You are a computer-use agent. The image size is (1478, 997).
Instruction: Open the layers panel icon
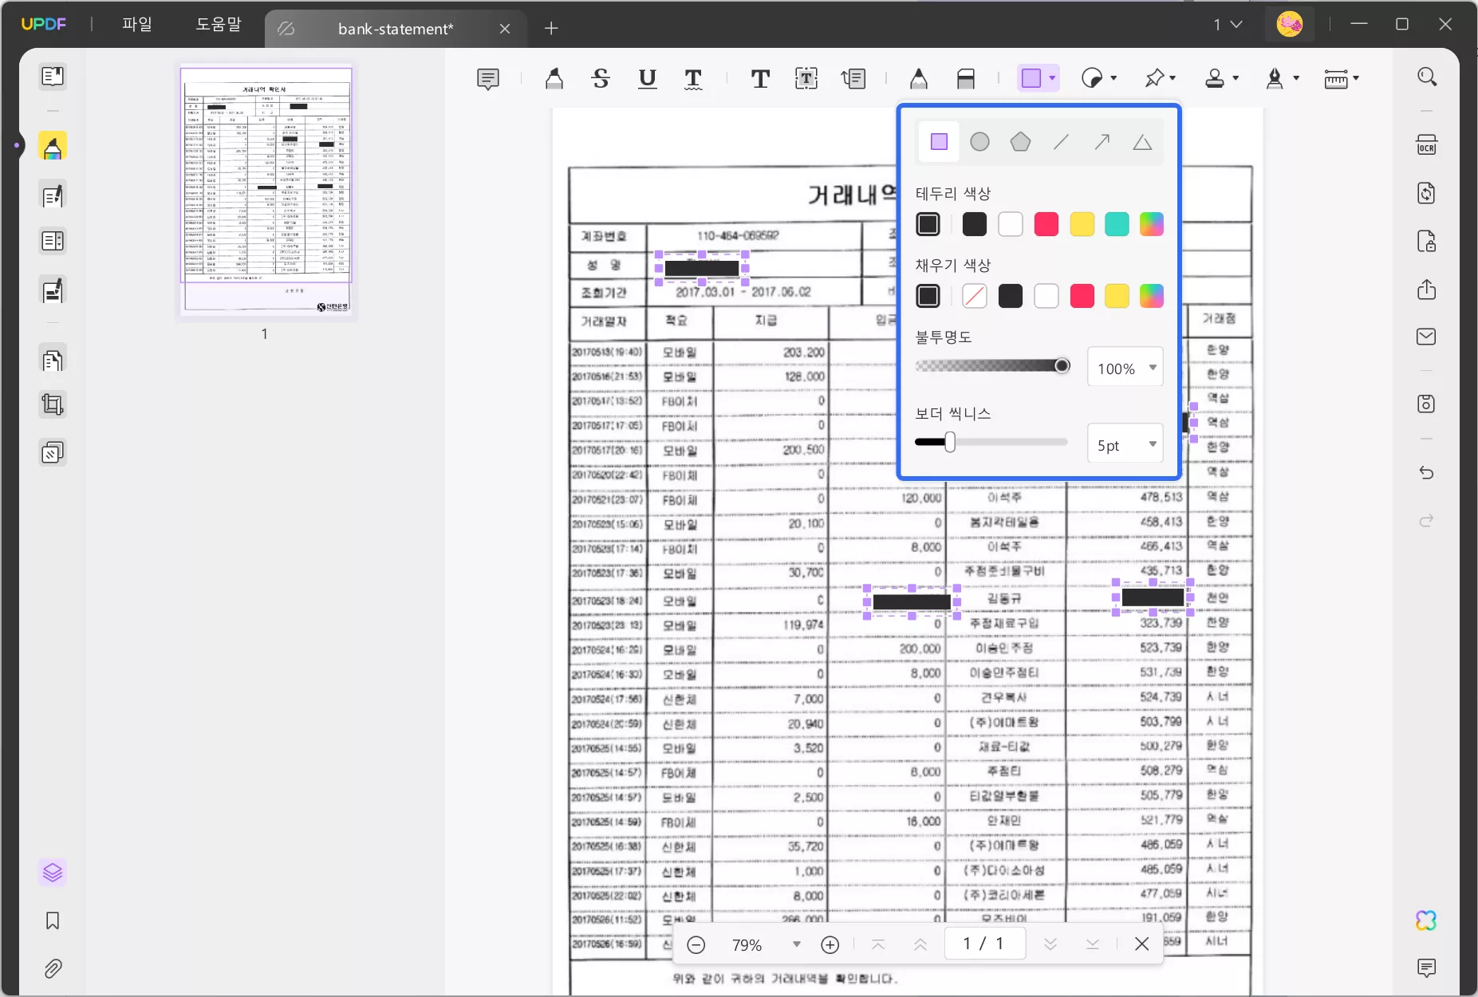(x=53, y=873)
